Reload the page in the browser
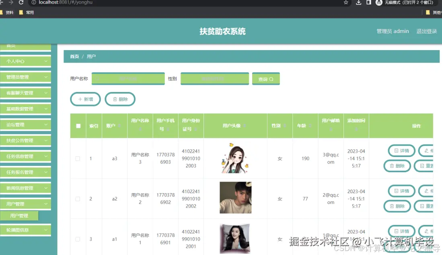442x255 pixels. click(x=21, y=2)
